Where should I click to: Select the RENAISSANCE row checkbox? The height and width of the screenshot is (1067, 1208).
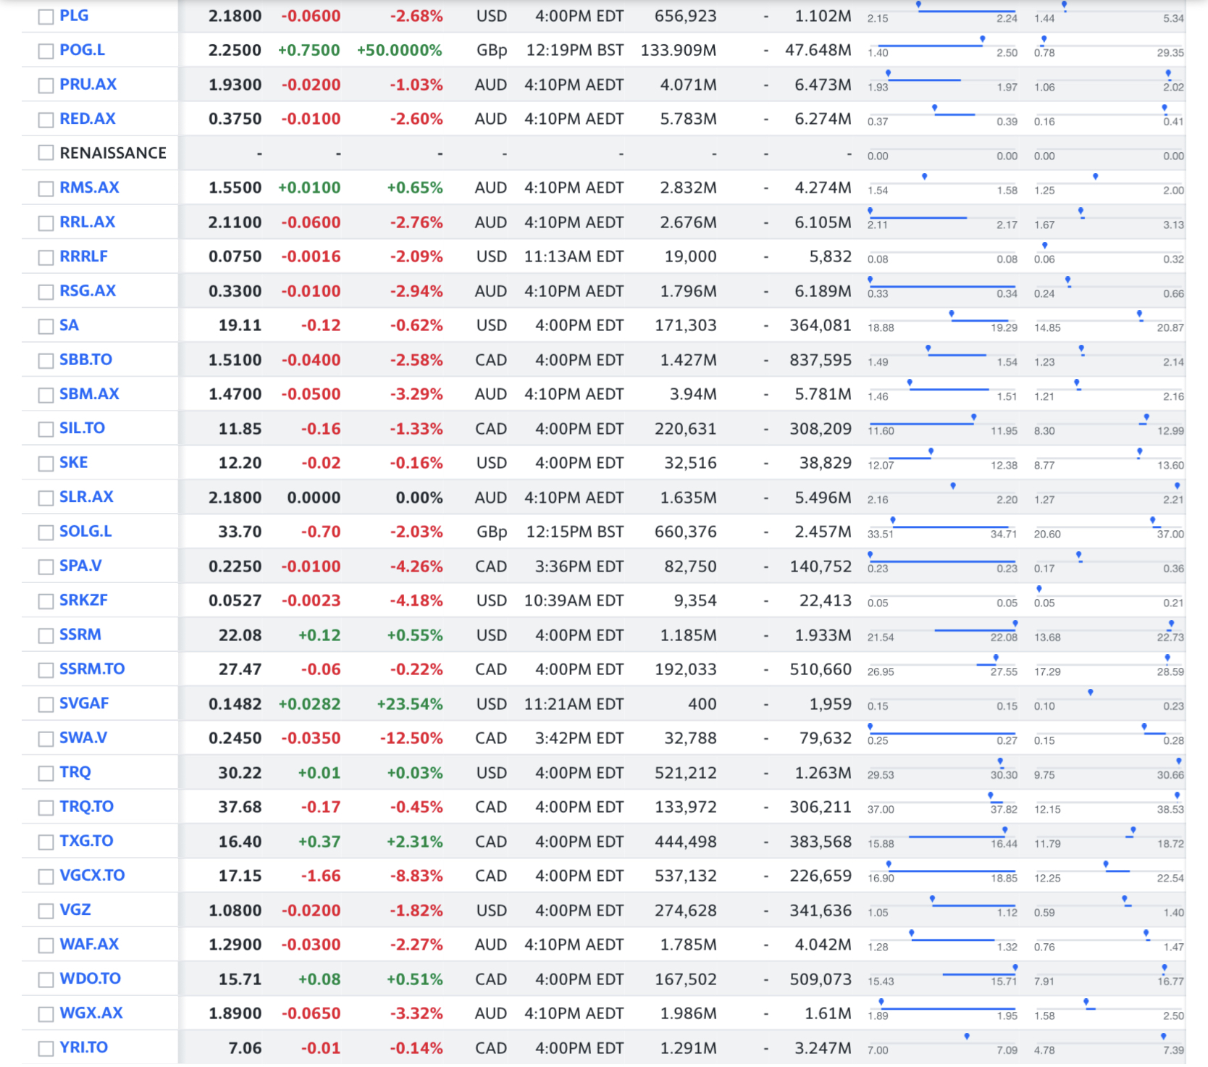46,153
